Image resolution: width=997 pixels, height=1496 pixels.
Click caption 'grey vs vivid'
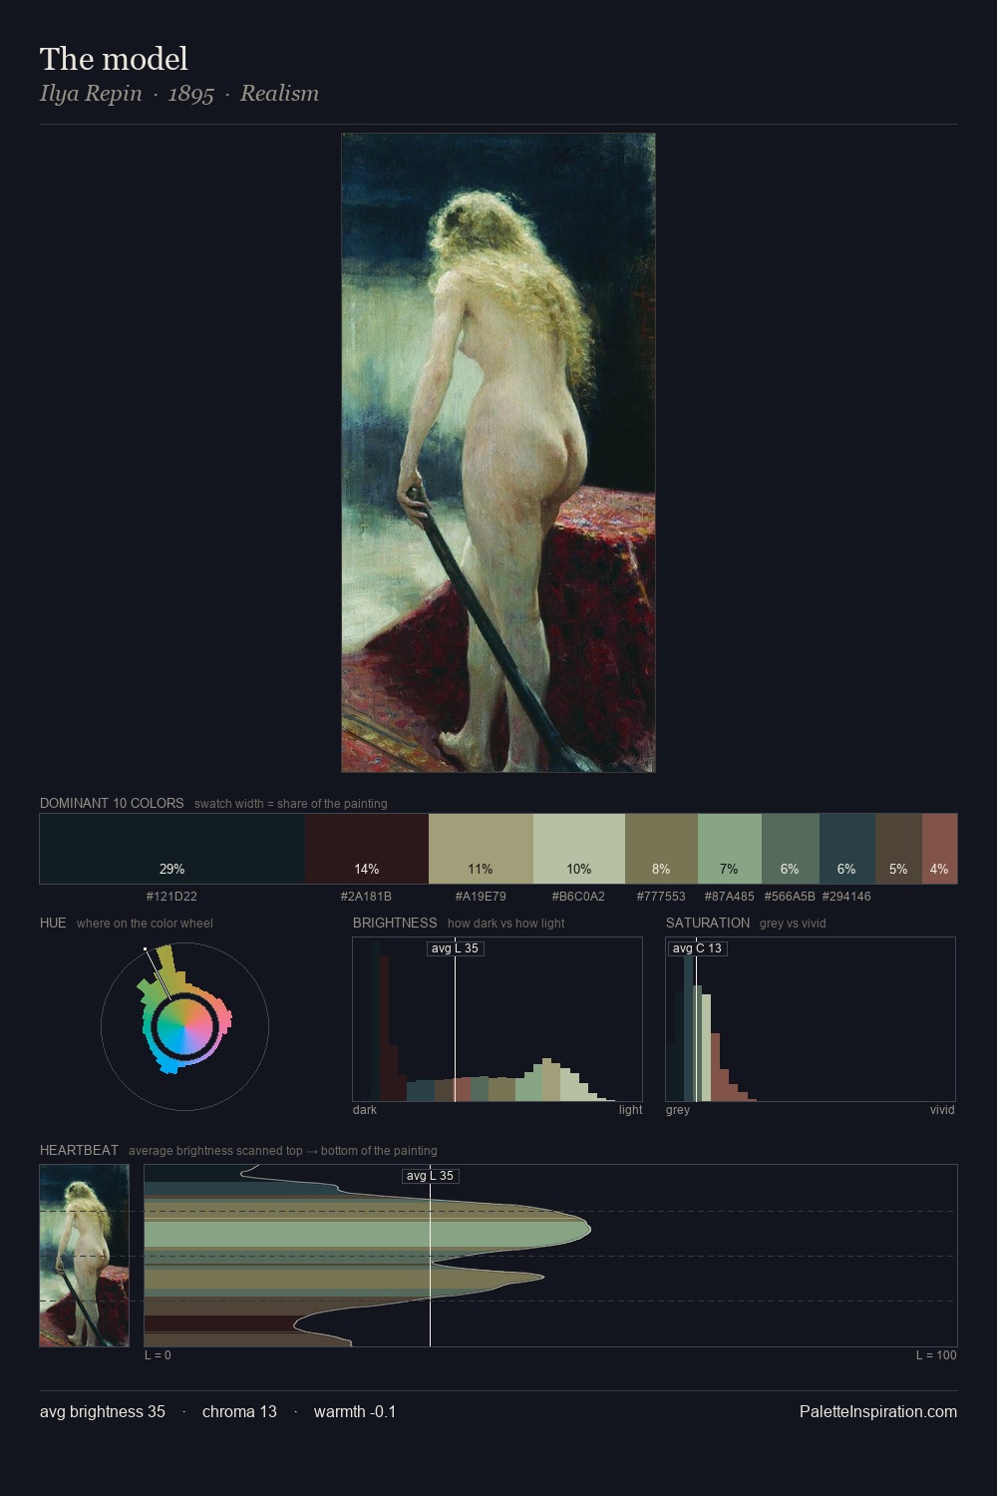pos(793,924)
